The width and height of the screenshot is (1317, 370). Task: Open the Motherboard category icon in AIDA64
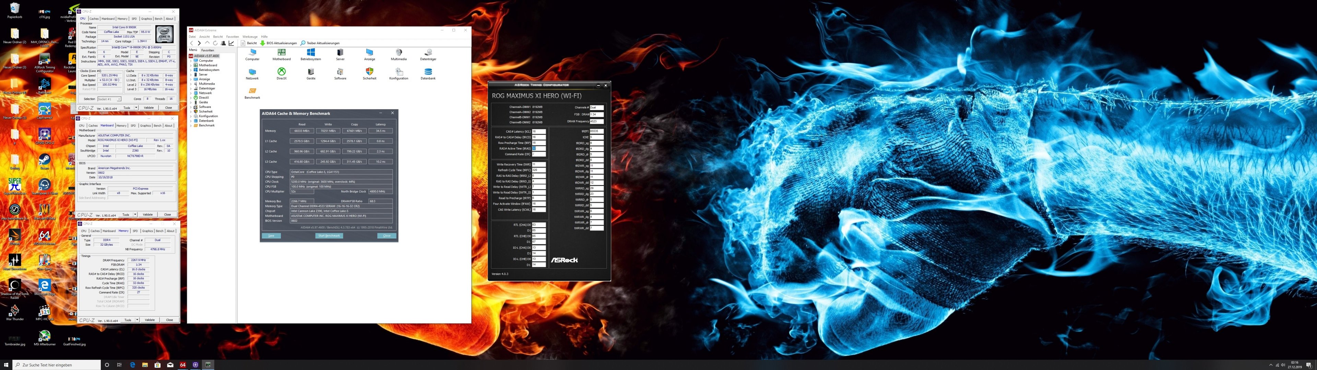coord(281,53)
